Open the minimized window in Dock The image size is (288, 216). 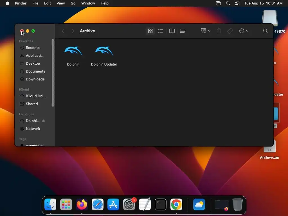point(222,205)
